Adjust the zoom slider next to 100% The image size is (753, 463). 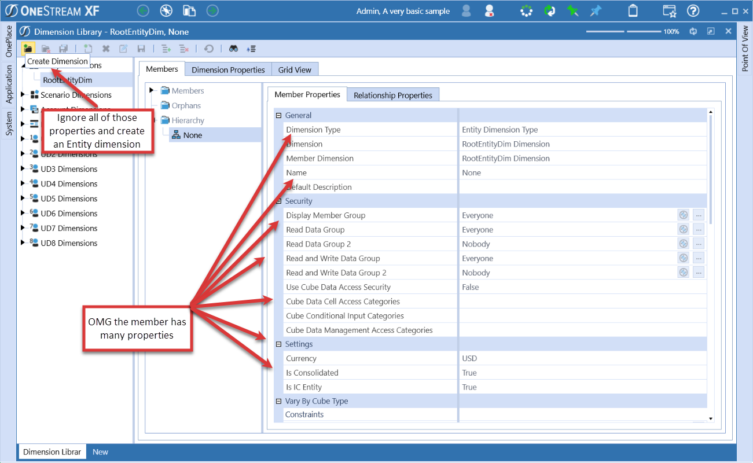[x=623, y=31]
